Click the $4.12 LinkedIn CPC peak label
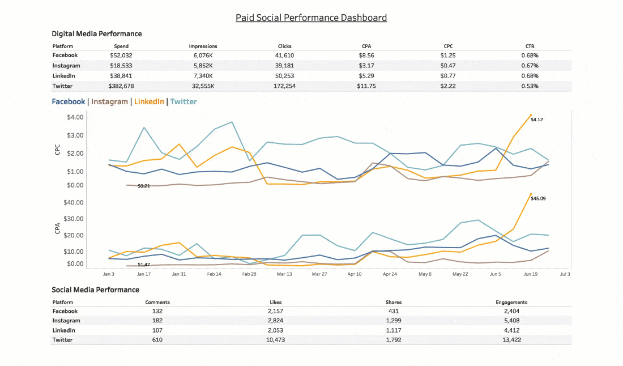This screenshot has height=366, width=623. pyautogui.click(x=537, y=120)
